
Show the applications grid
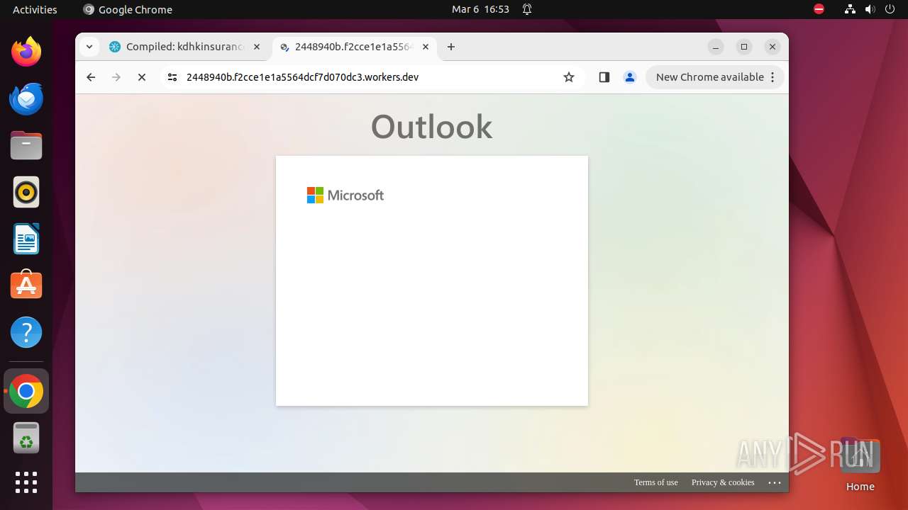[26, 482]
